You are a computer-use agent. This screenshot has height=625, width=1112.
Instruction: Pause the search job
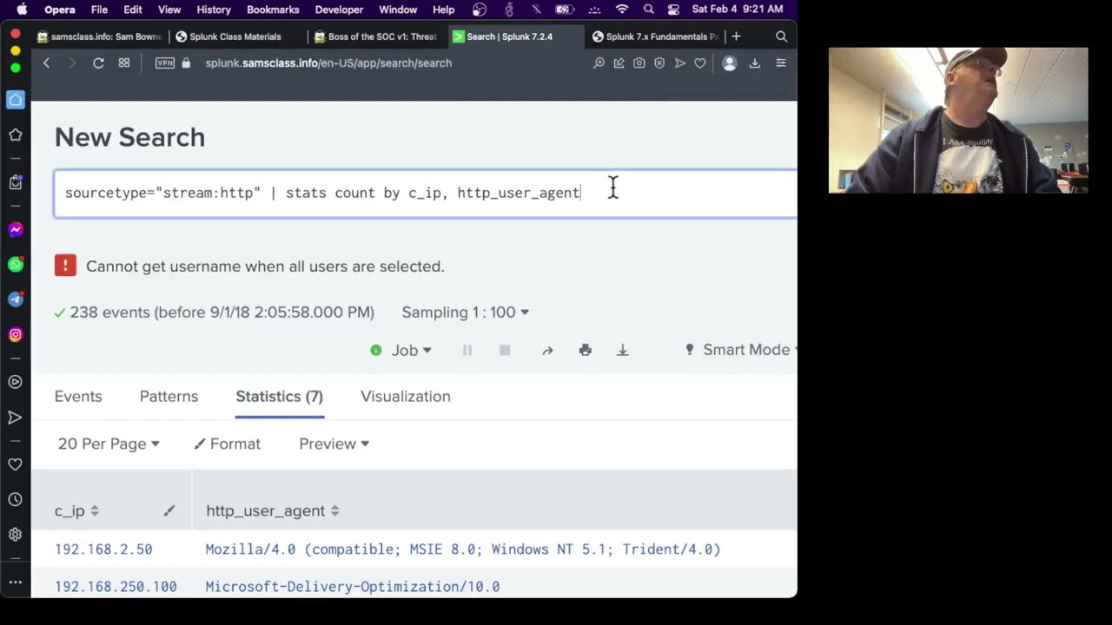point(467,350)
